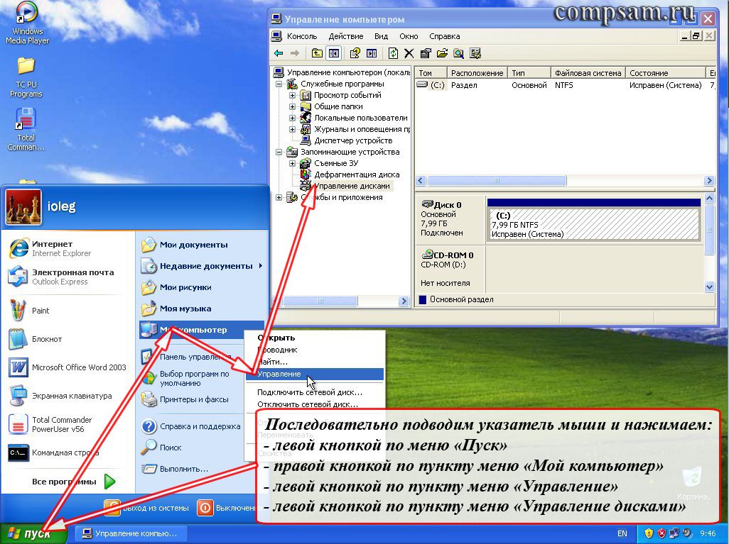Click the Help toolbar icon with question mark
Image resolution: width=729 pixels, height=544 pixels.
click(x=355, y=53)
